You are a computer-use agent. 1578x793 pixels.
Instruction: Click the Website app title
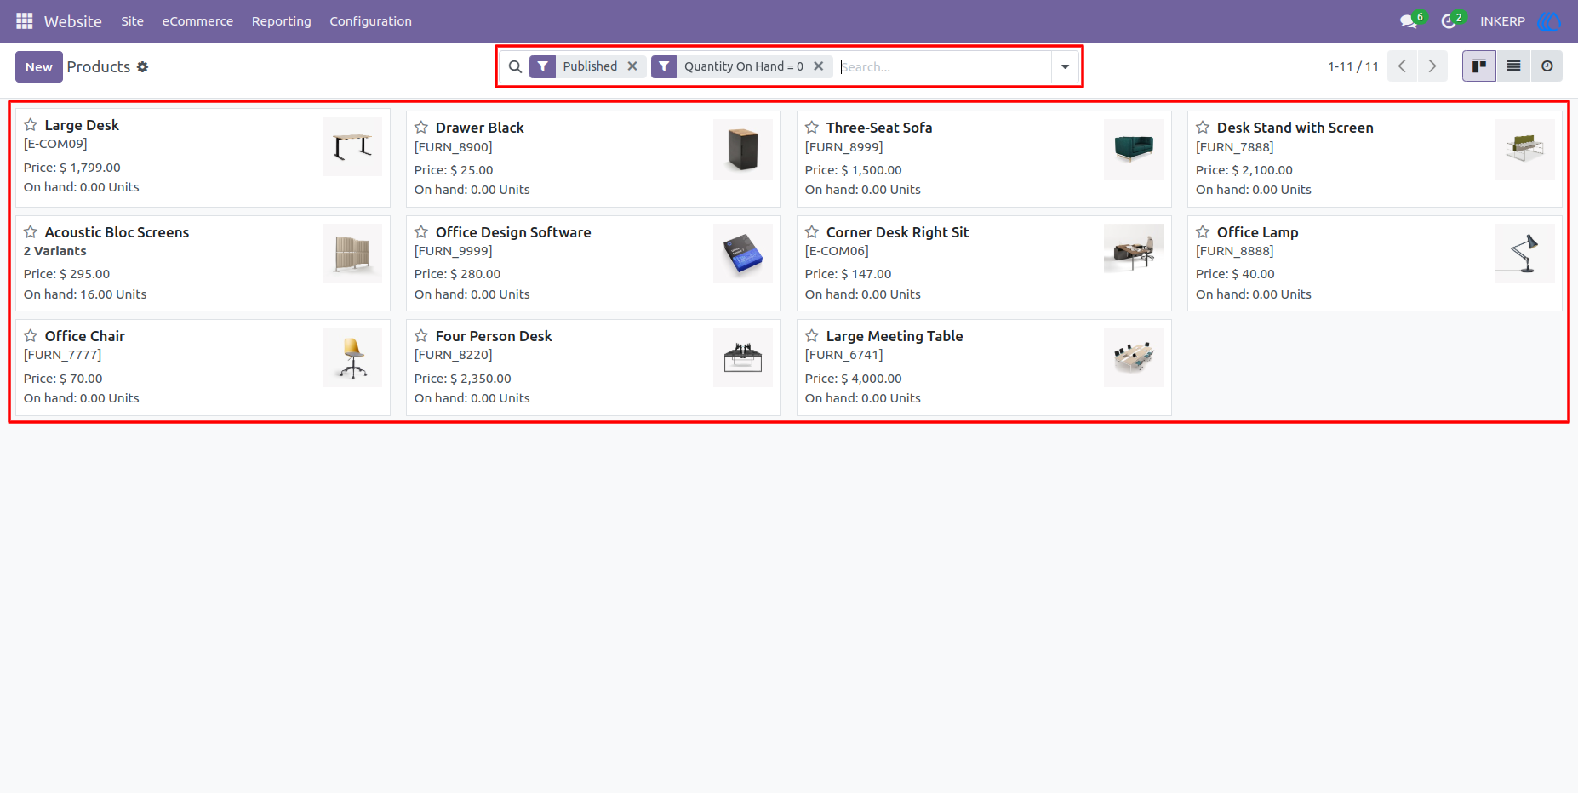(x=73, y=21)
